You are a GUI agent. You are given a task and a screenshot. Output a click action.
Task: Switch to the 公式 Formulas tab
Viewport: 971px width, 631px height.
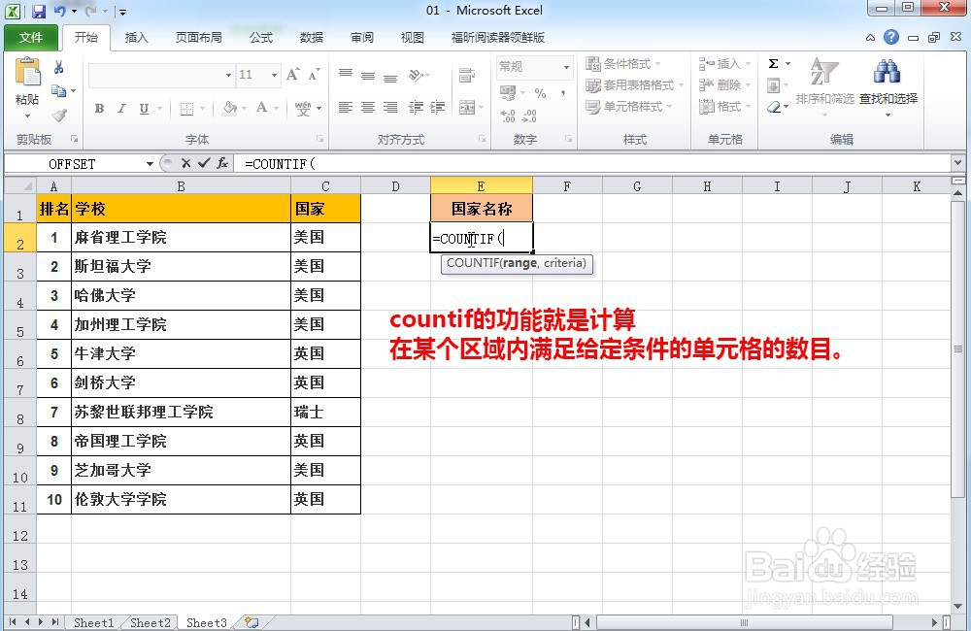261,38
